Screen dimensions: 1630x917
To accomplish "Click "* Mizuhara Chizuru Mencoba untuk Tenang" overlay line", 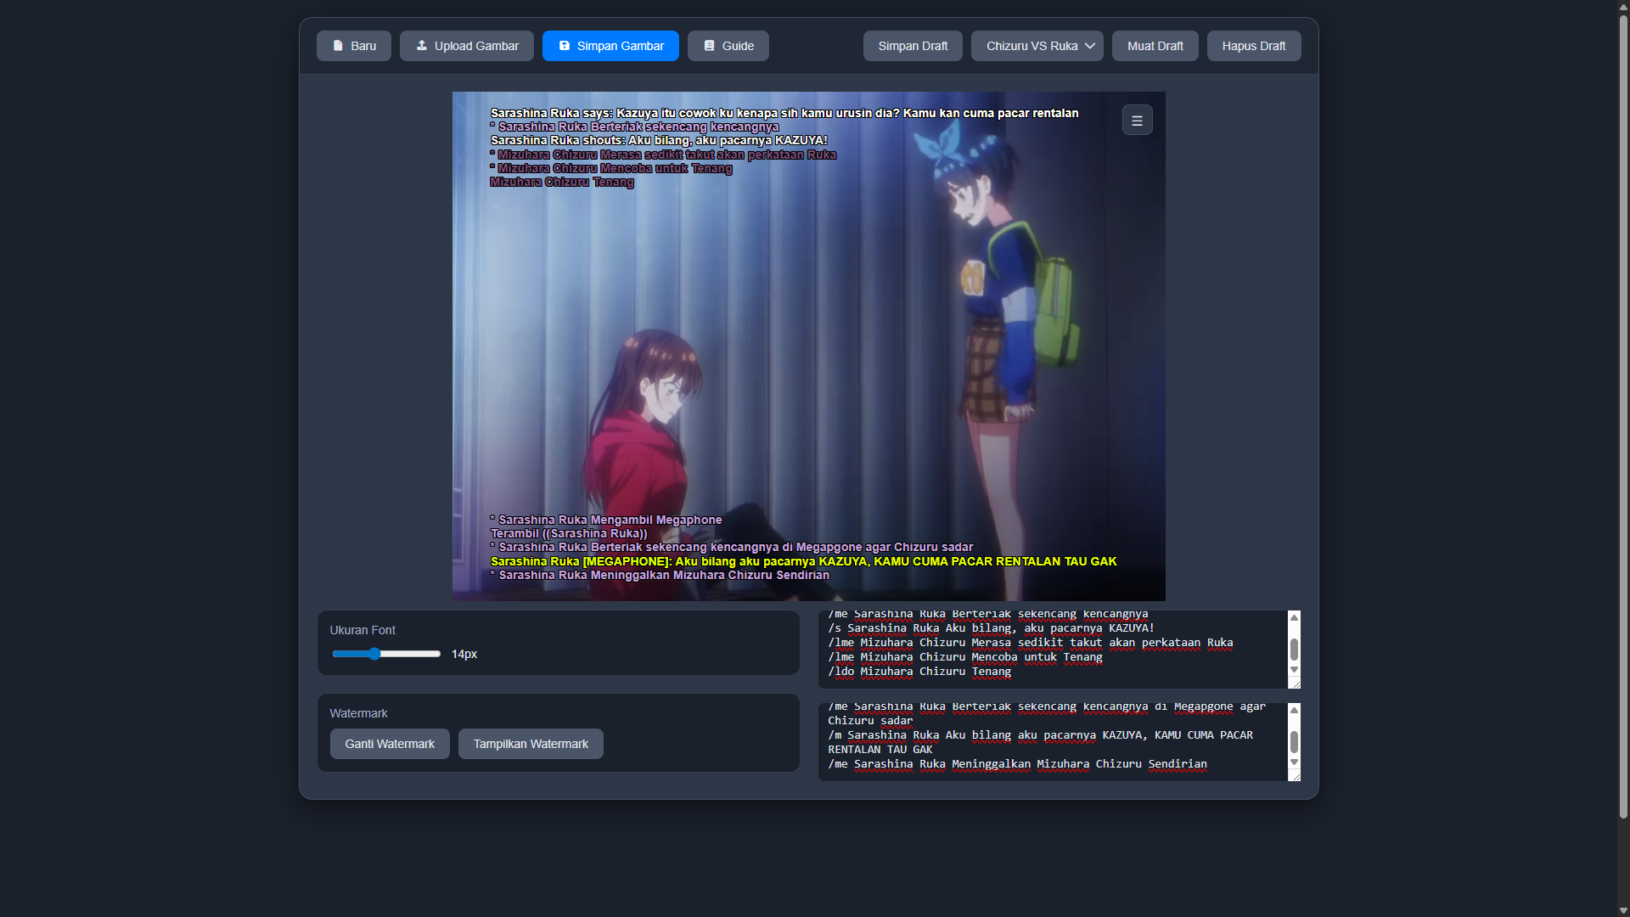I will (611, 168).
